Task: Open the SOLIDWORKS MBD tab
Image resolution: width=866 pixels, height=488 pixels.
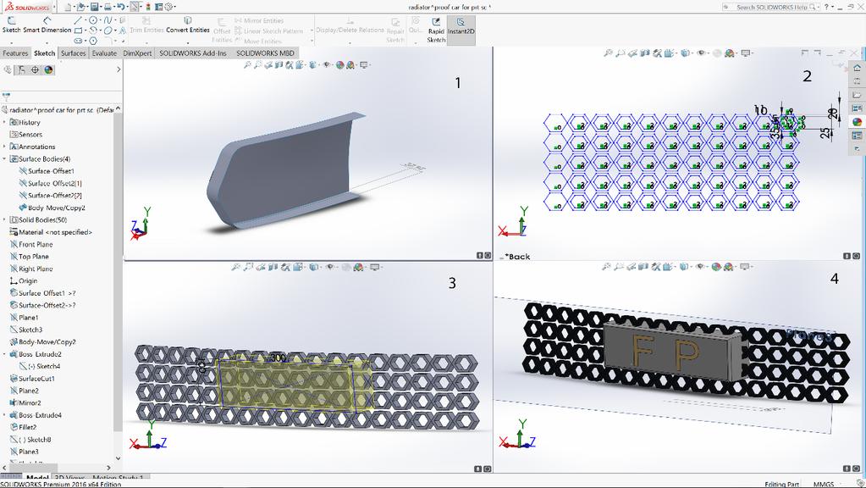Action: pyautogui.click(x=265, y=53)
